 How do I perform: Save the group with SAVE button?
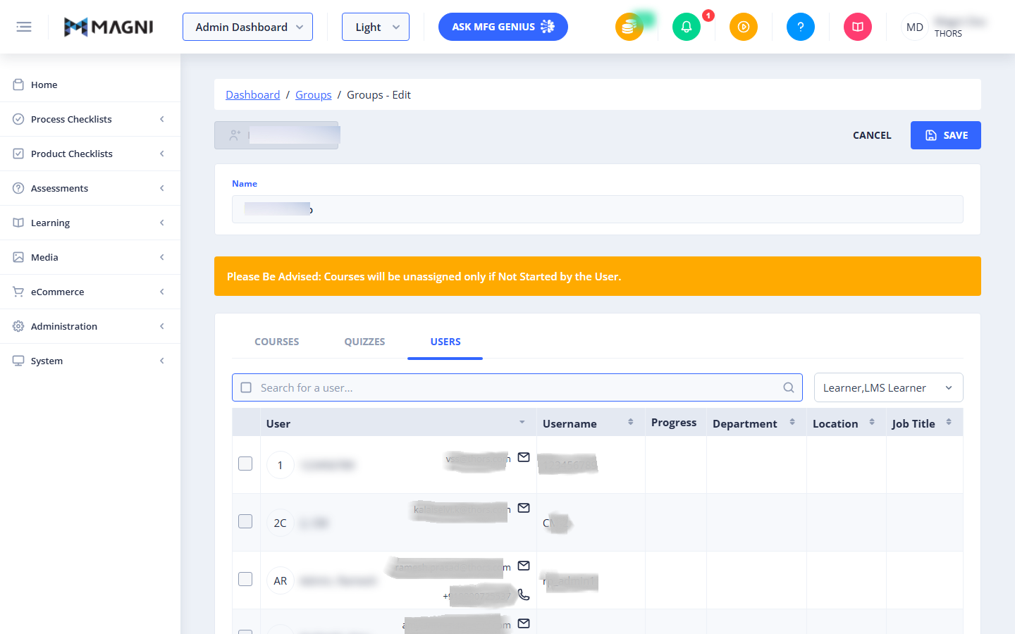946,135
